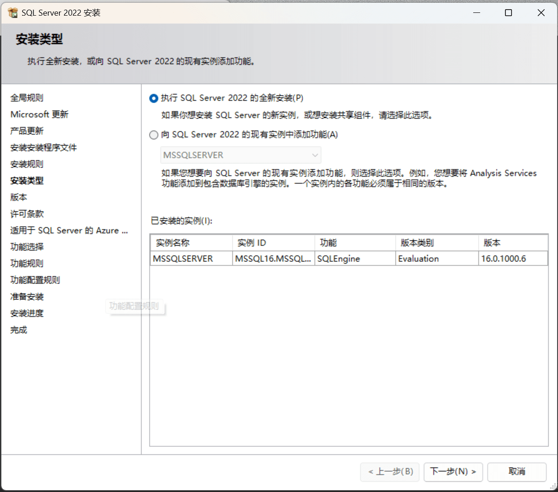
Task: Select the MSSQLSERVER instance name cell
Action: coord(191,259)
